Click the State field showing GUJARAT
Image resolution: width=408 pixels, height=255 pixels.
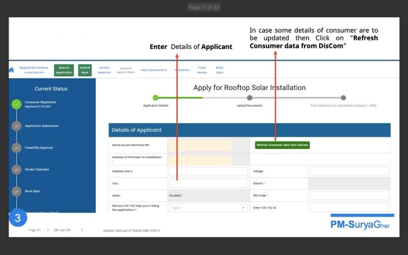tap(208, 195)
